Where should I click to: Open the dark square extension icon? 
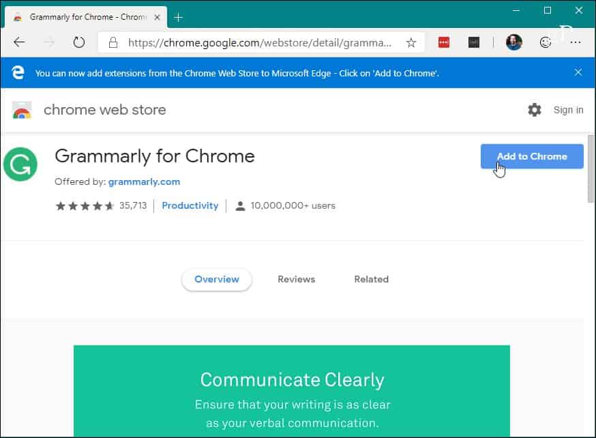tap(474, 42)
